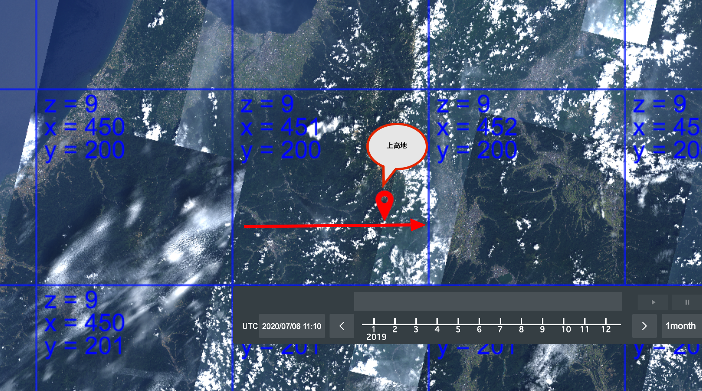Start timeline playback with the play button

tap(653, 302)
